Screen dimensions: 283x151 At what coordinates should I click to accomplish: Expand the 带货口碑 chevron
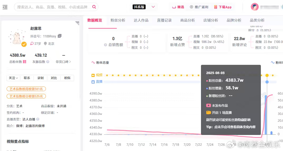pyautogui.click(x=70, y=62)
